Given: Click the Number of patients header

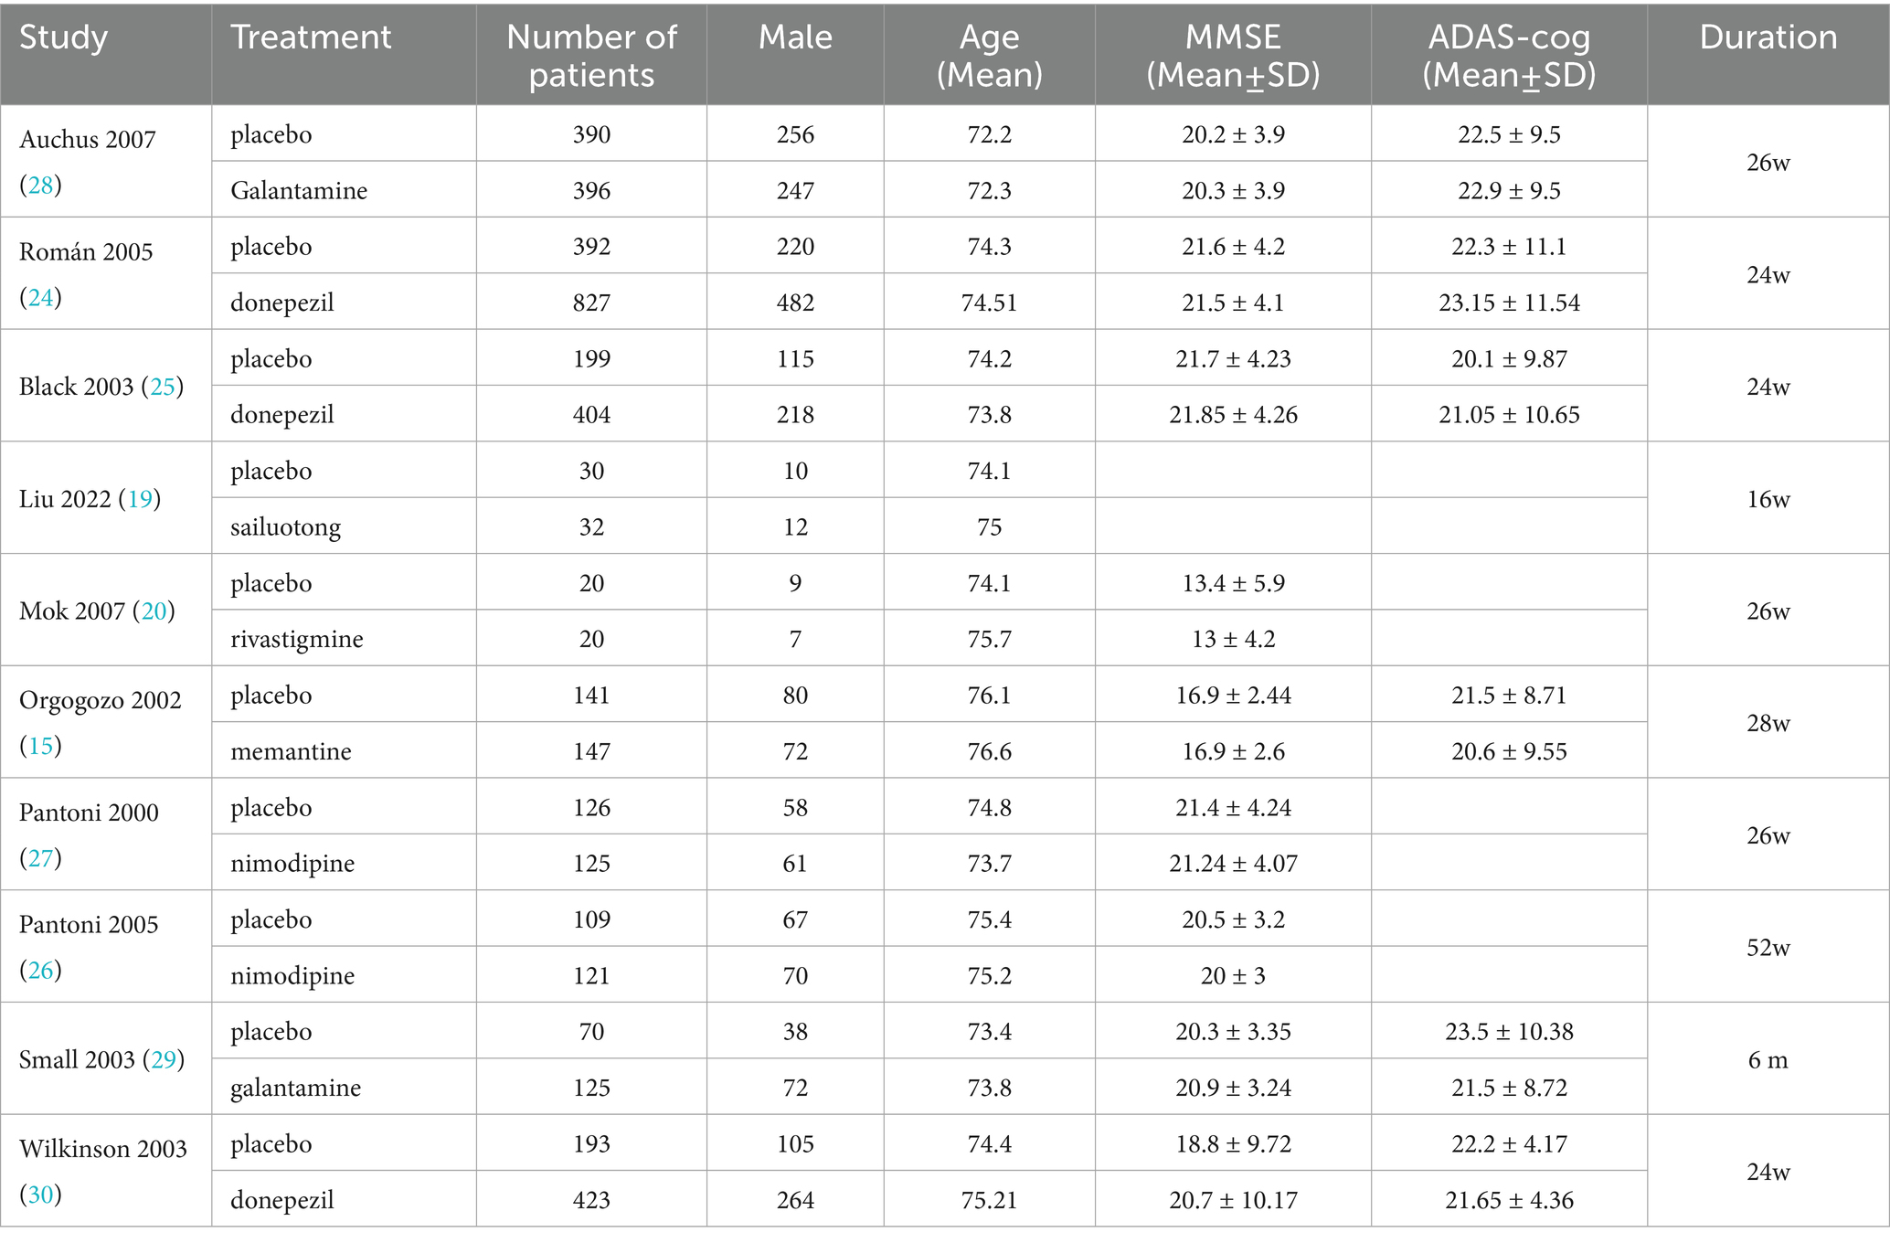Looking at the screenshot, I should [591, 55].
